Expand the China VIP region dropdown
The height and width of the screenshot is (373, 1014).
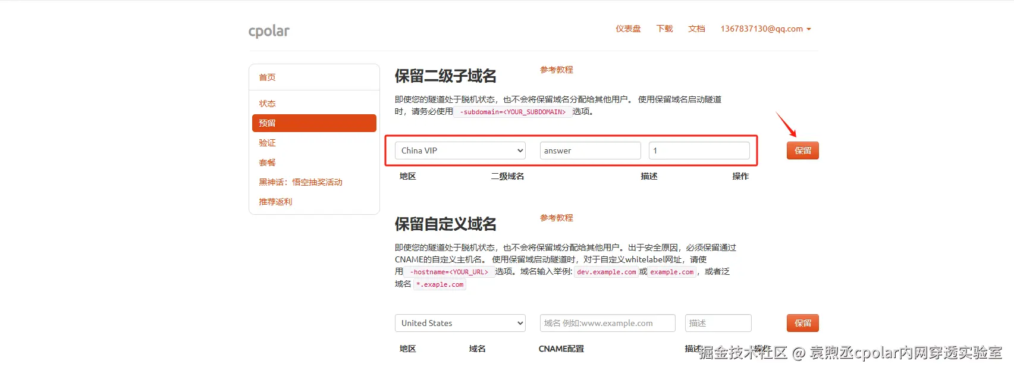tap(460, 151)
